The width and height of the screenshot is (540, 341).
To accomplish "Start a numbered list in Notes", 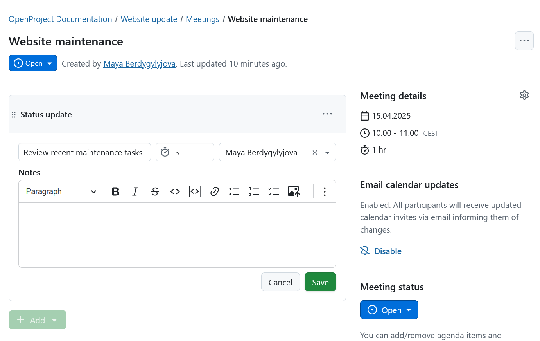I will pos(254,191).
